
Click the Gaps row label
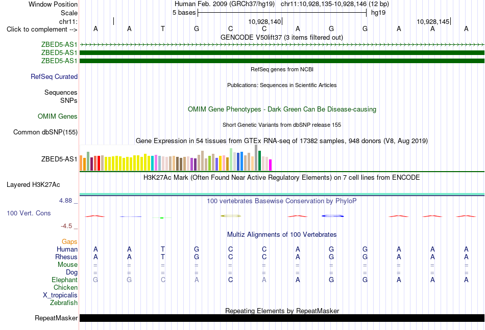coord(69,242)
